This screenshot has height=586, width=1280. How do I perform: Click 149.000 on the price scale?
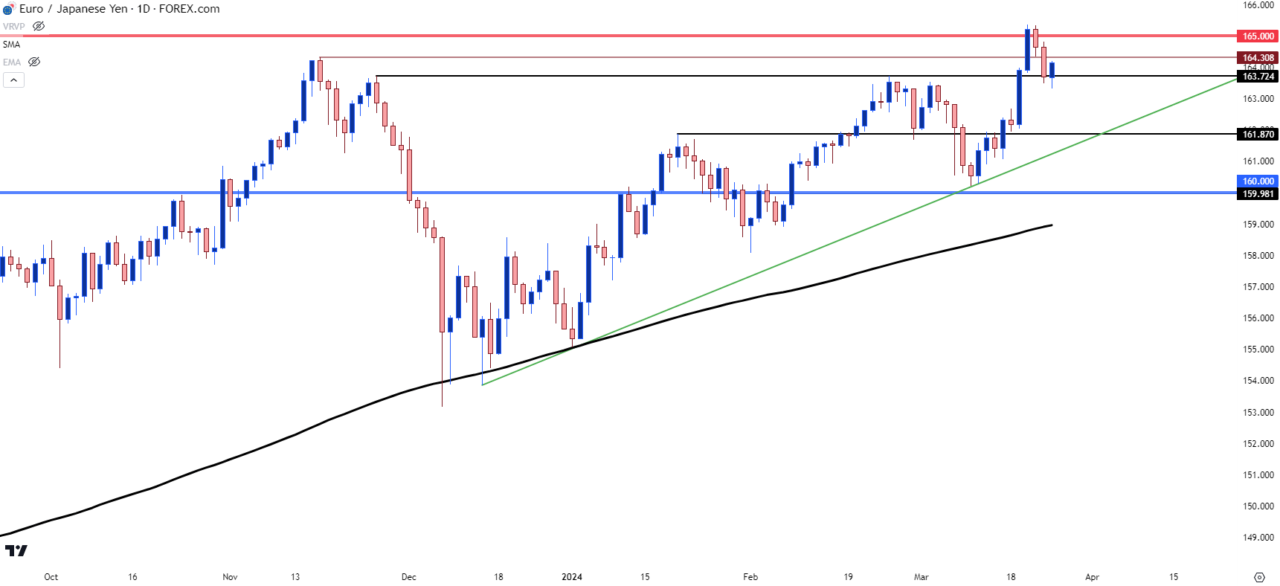click(x=1258, y=537)
